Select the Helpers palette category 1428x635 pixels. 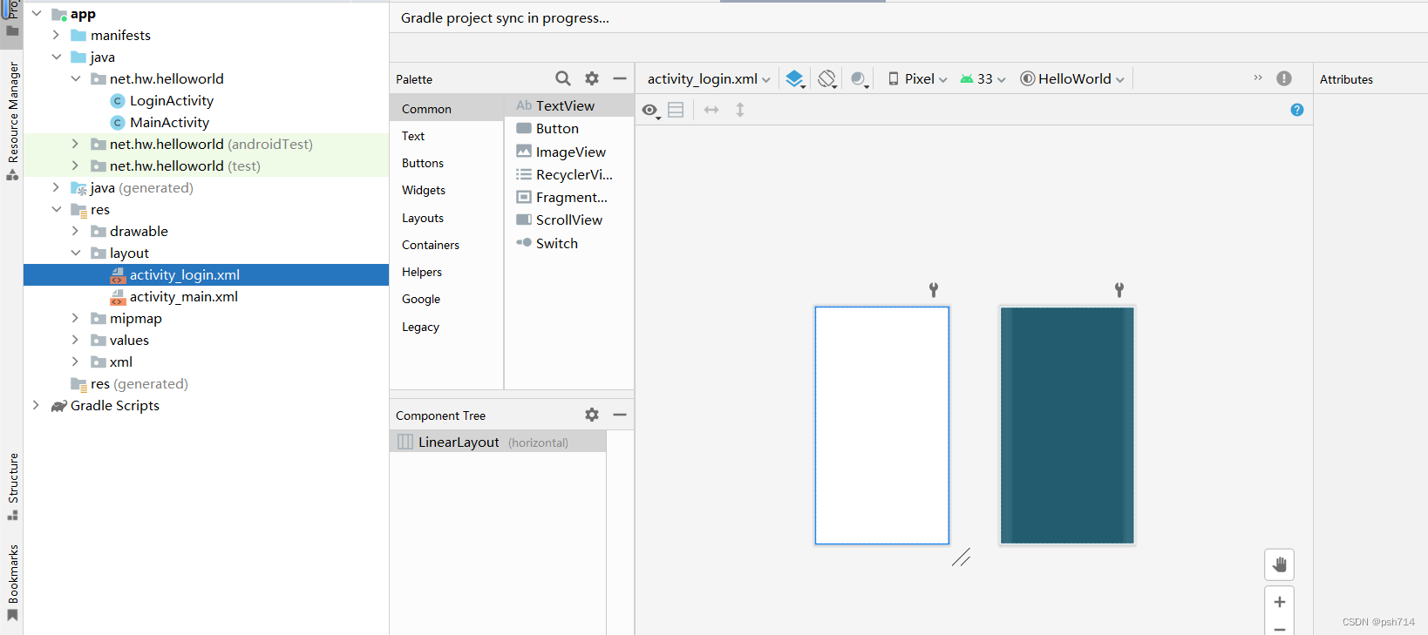point(446,272)
